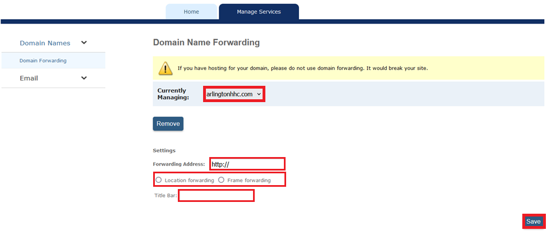The width and height of the screenshot is (547, 244).
Task: Click the Email sidebar heading text
Action: (29, 79)
